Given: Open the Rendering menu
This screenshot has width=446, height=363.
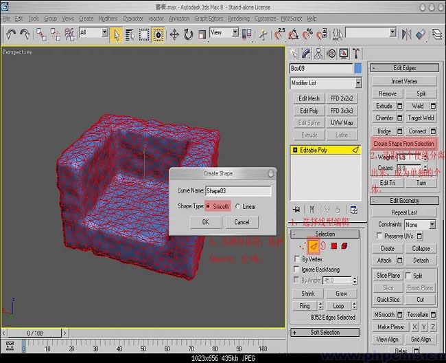Looking at the screenshot, I should click(x=239, y=19).
